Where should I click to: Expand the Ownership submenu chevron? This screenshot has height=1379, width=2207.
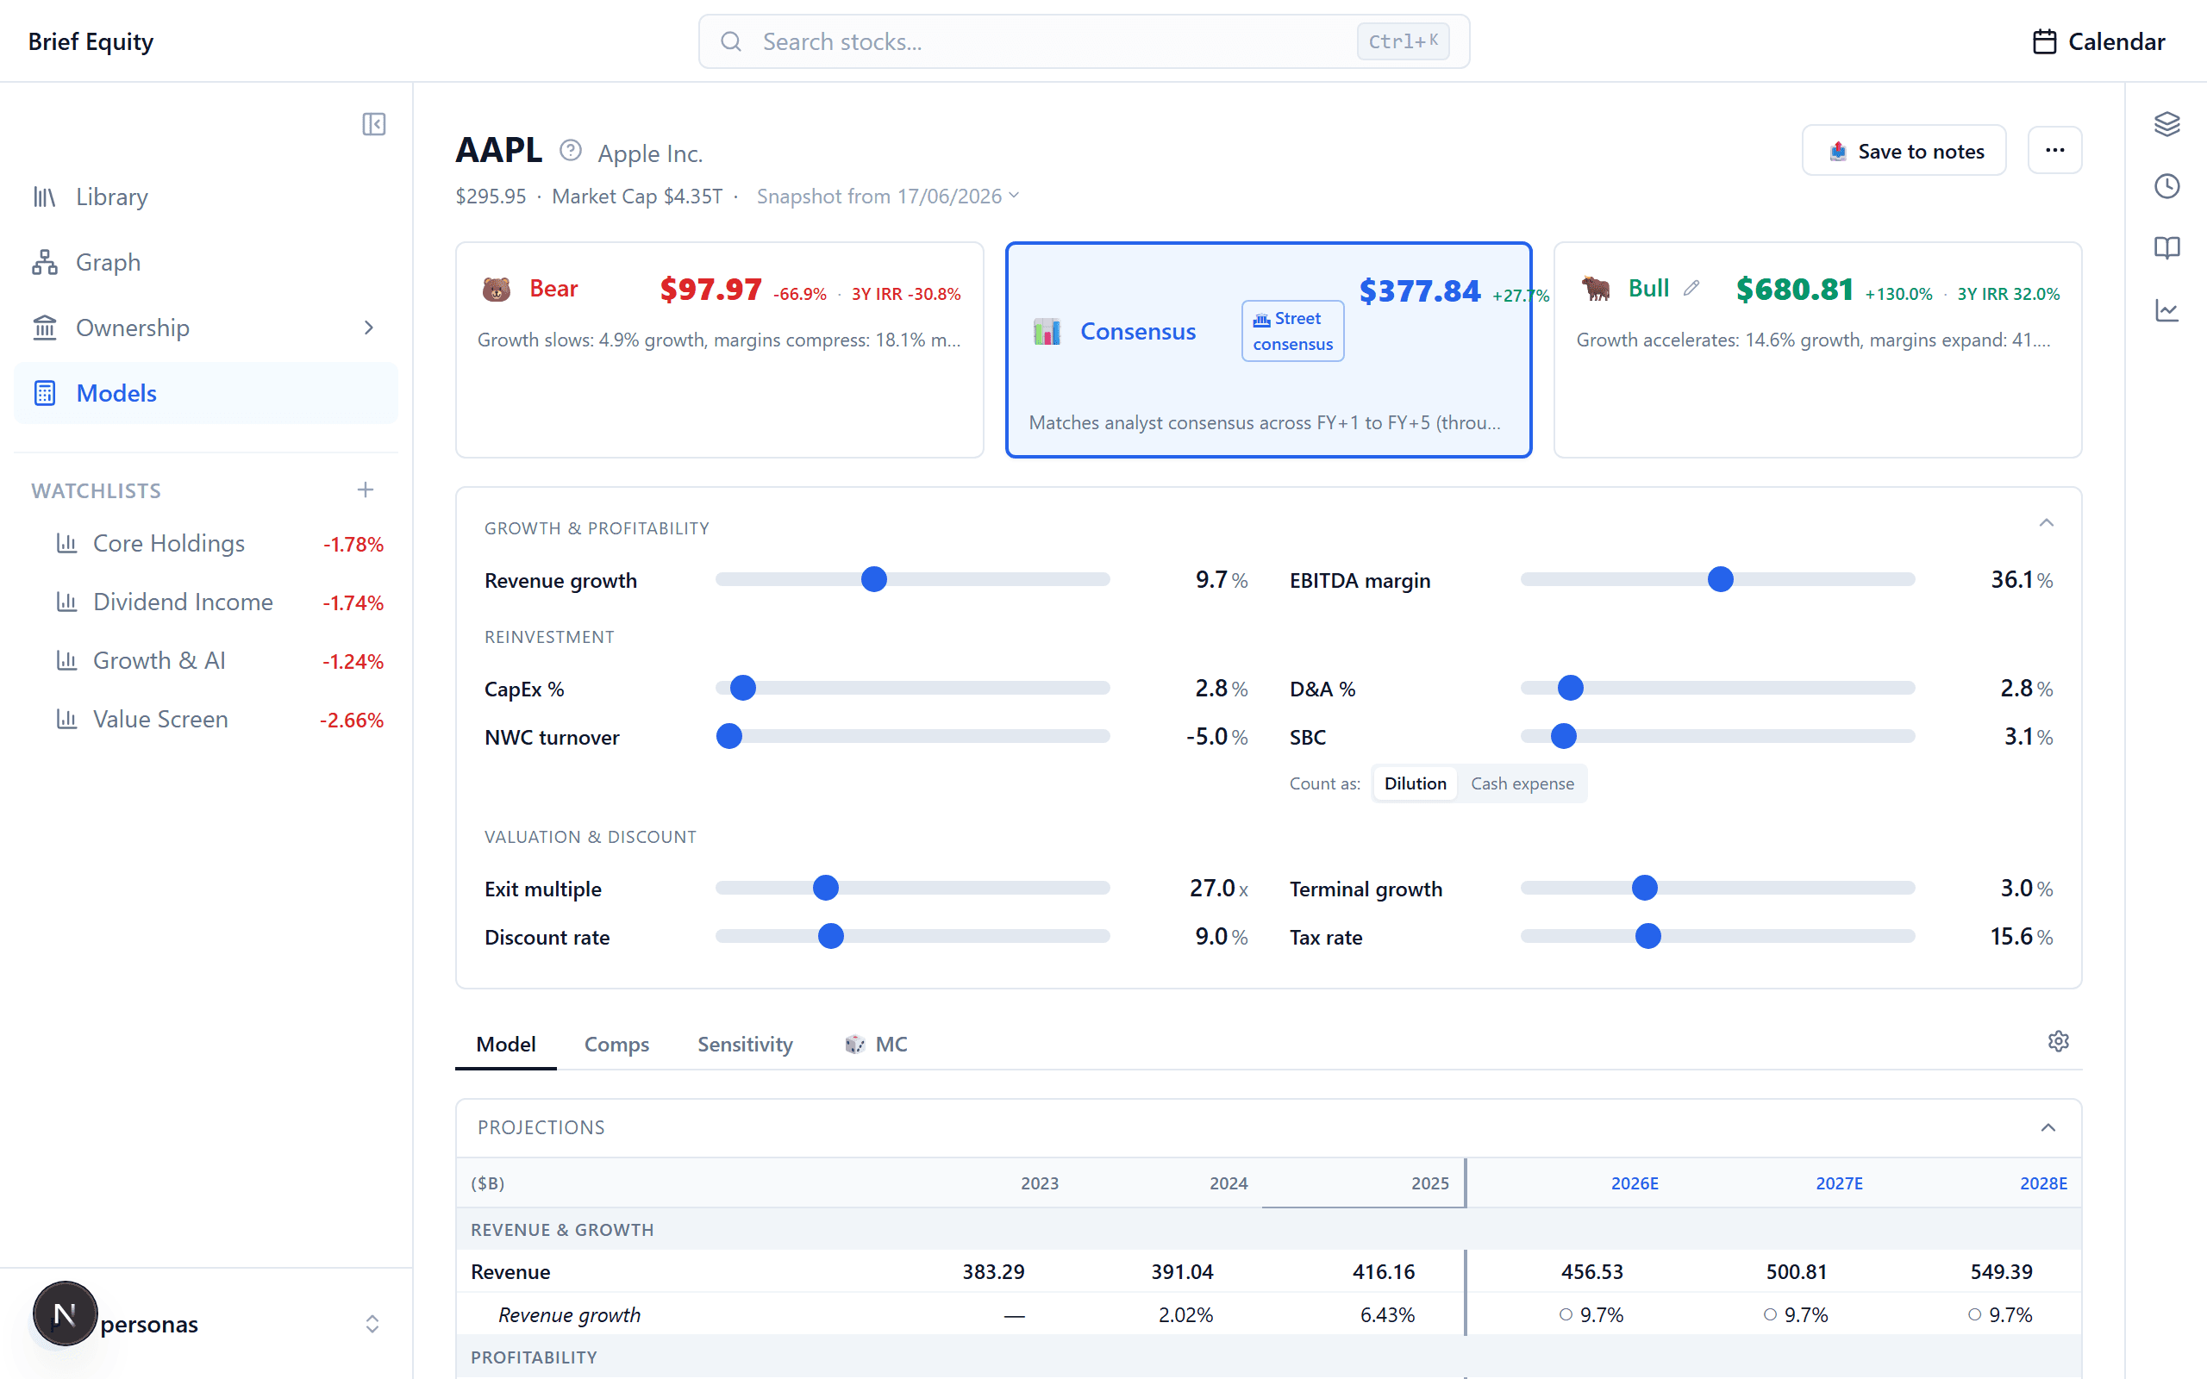(x=368, y=328)
